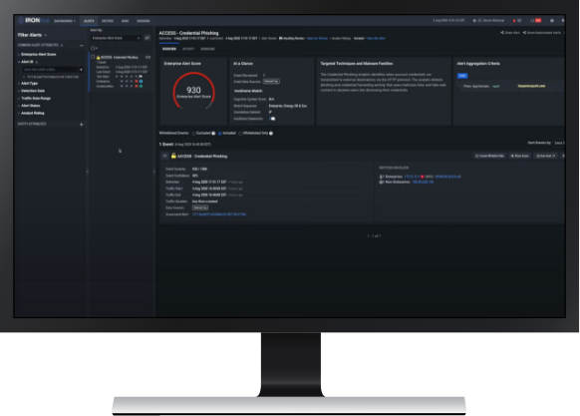Expand the Analyst Rating filter
Screen dimensions: 580x416
pyautogui.click(x=32, y=113)
